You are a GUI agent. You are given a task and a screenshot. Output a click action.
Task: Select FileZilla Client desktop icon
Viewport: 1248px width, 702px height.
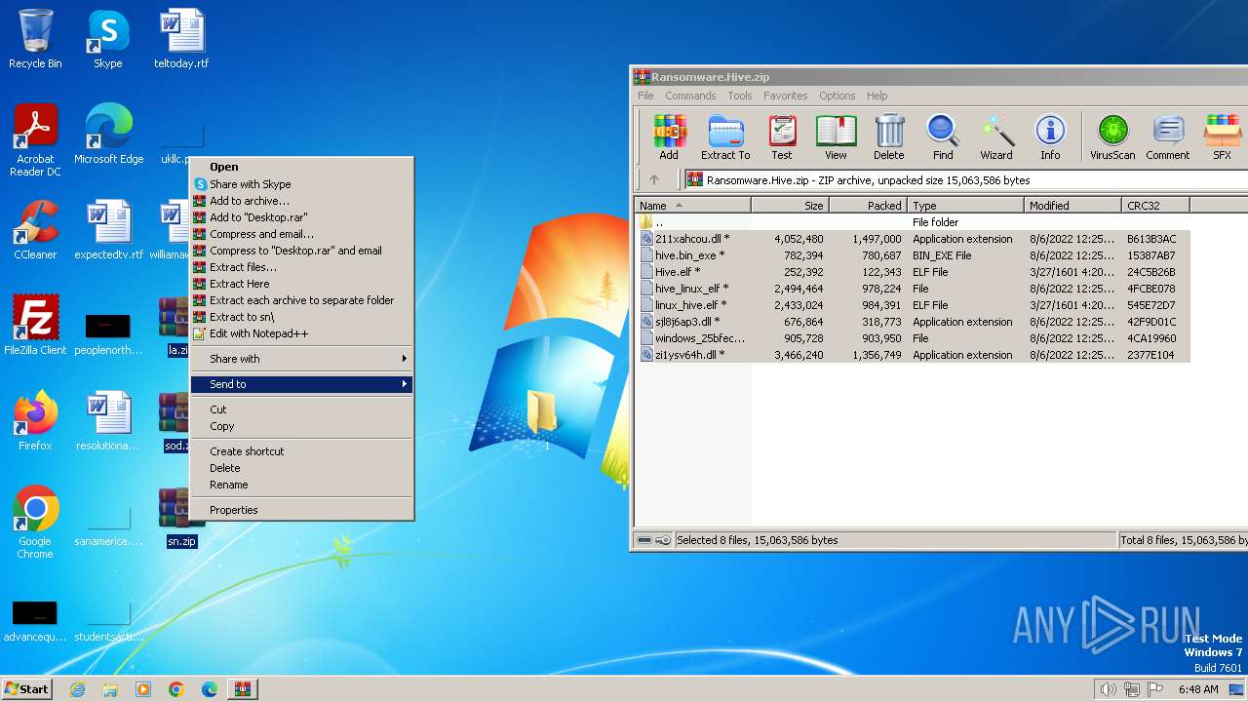pos(35,326)
